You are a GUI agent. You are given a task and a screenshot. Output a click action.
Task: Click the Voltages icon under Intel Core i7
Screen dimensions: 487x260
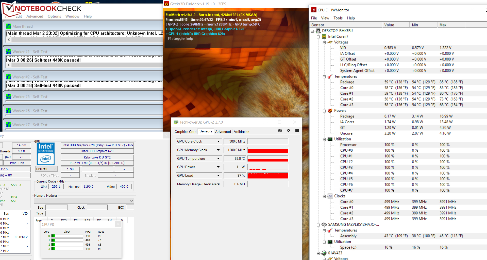[x=330, y=42]
